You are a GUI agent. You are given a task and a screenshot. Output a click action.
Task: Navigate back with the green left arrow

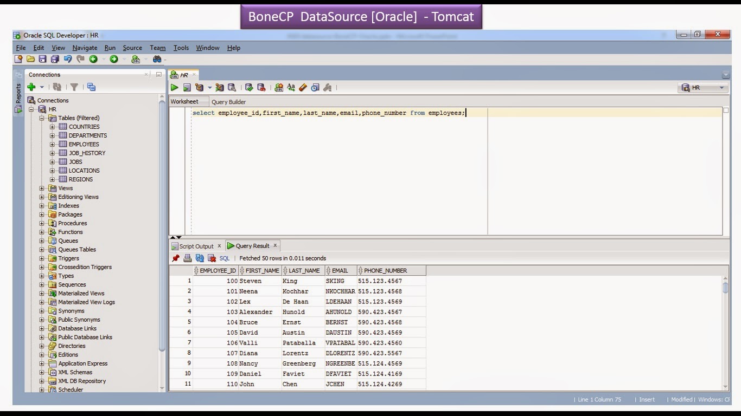pyautogui.click(x=93, y=59)
